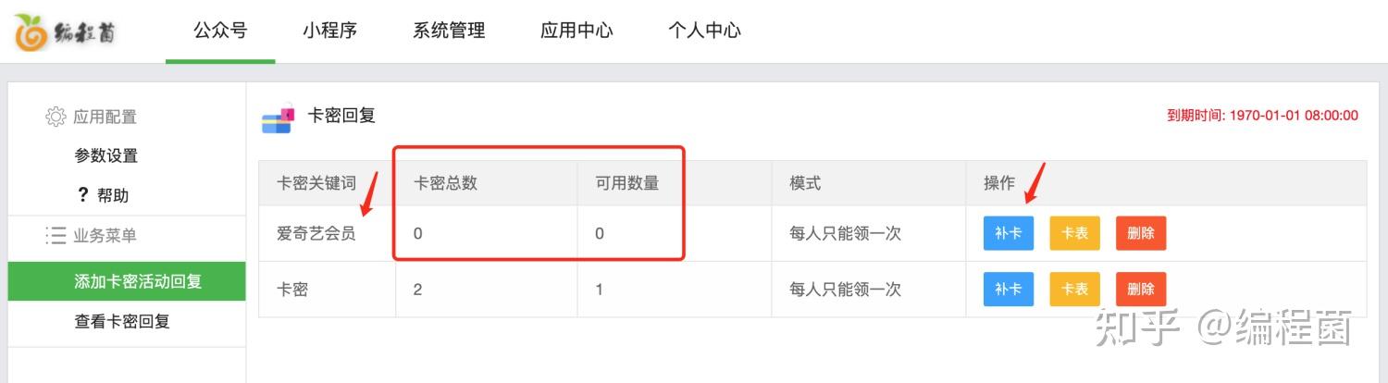Viewport: 1388px width, 383px height.
Task: Click the 编程菌 orange logo
Action: [31, 32]
